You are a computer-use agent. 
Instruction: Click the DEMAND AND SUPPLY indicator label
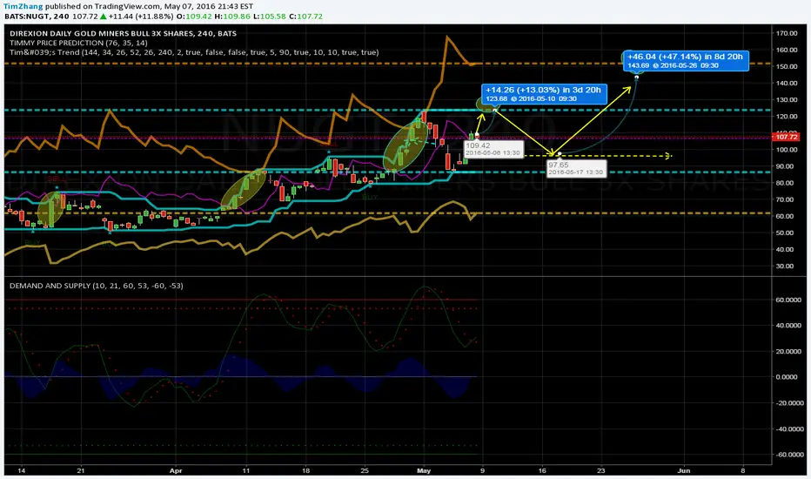tap(97, 286)
